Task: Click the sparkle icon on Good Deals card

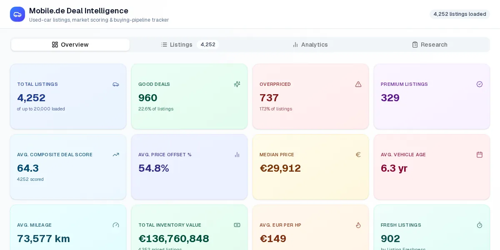Action: (237, 84)
